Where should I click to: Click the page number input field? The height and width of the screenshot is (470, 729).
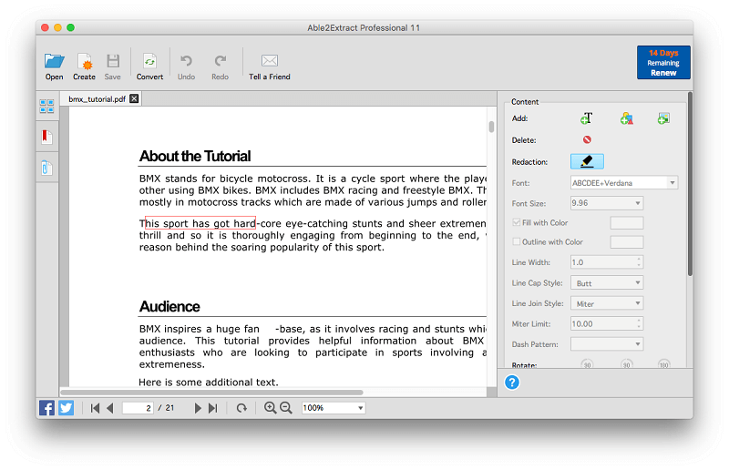coord(138,408)
